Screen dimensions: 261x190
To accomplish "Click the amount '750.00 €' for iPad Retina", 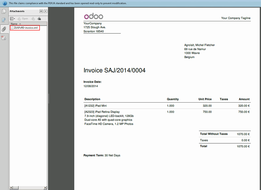I will pyautogui.click(x=244, y=112).
